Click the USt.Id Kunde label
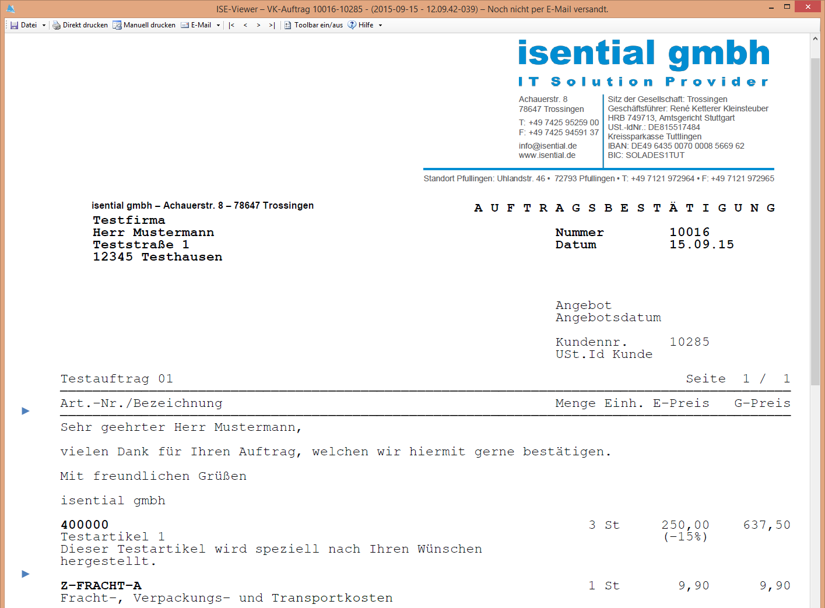Image resolution: width=825 pixels, height=608 pixels. [604, 354]
